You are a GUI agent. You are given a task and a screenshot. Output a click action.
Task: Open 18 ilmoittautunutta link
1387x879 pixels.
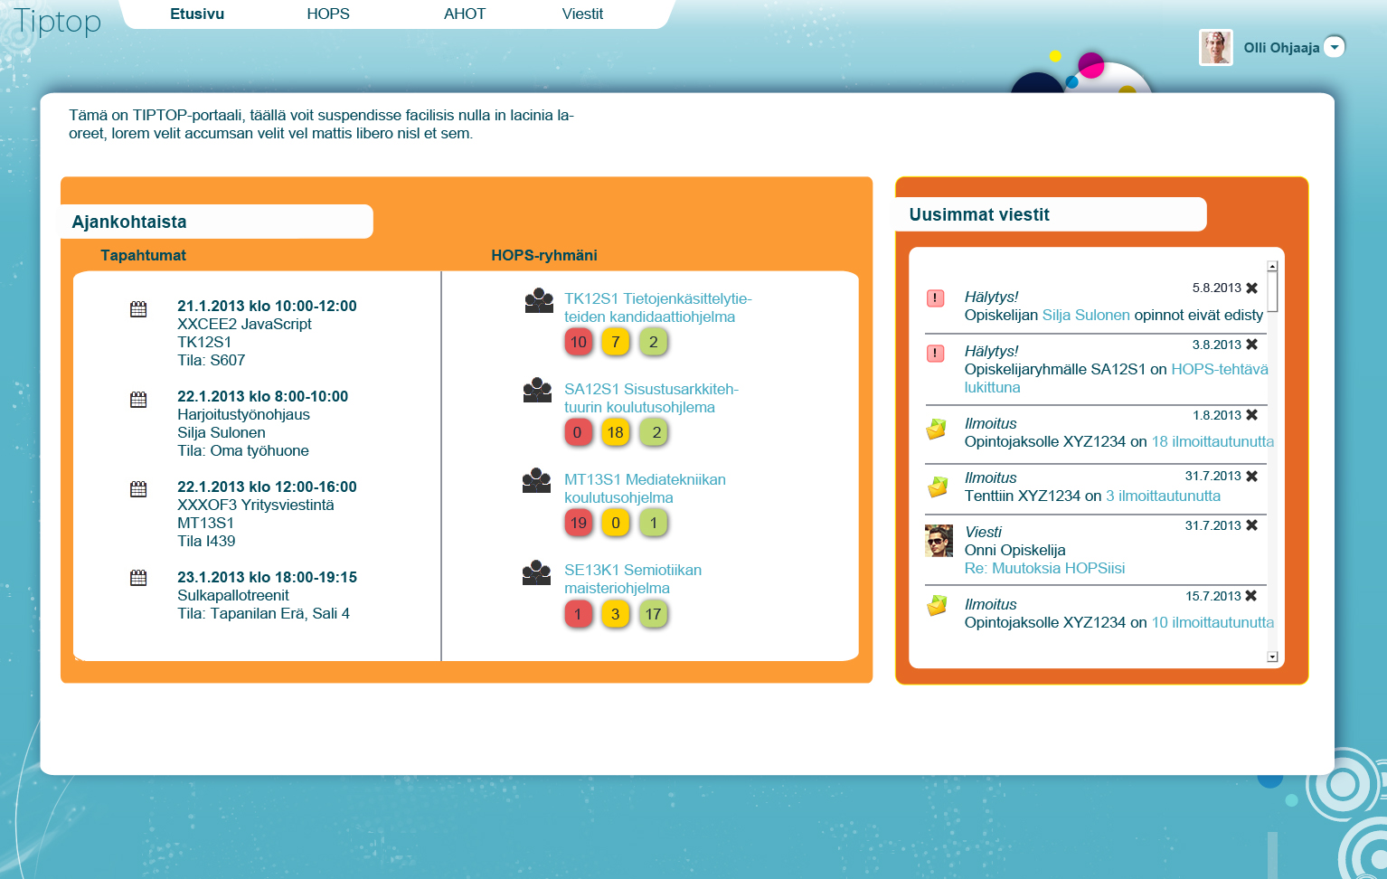pyautogui.click(x=1212, y=441)
